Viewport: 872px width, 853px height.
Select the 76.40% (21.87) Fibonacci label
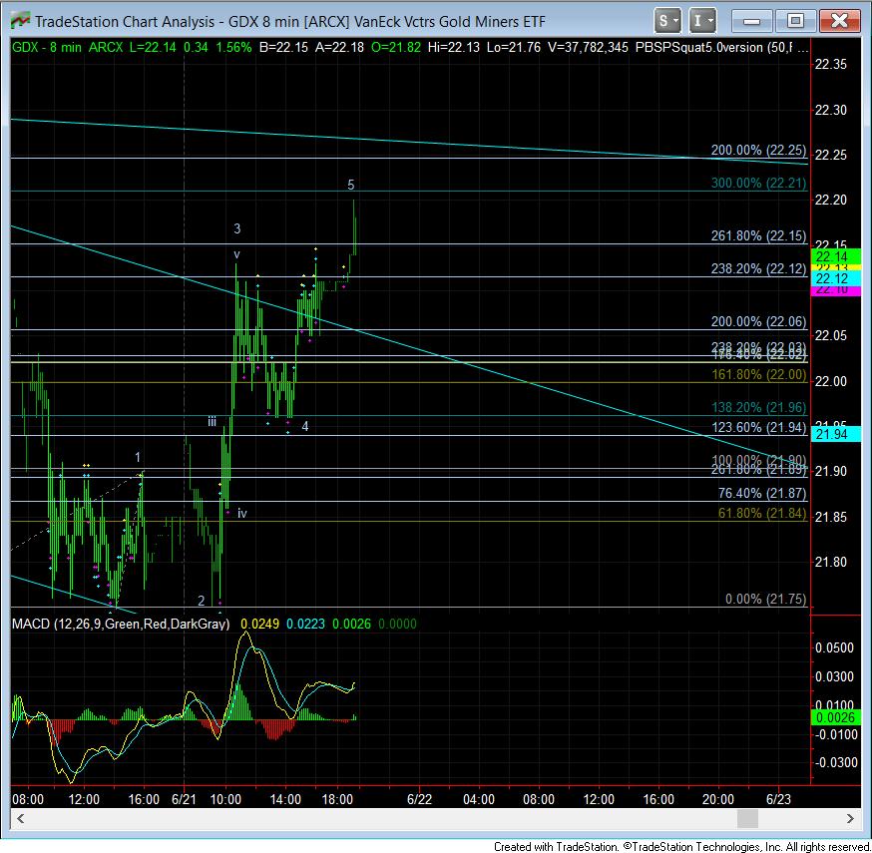(762, 493)
